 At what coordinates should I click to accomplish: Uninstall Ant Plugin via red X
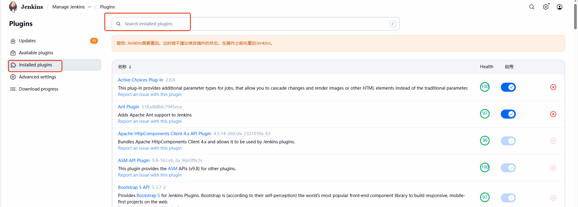(553, 114)
